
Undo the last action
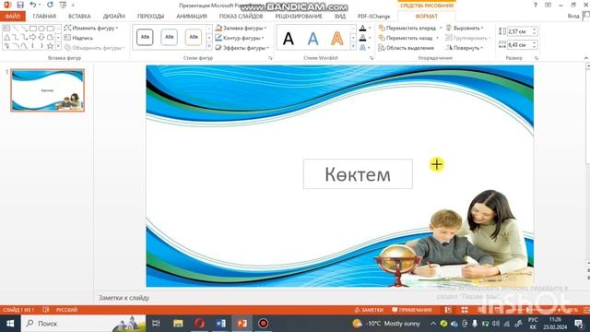pos(33,5)
